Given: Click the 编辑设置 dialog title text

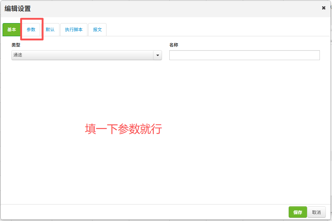Looking at the screenshot, I should tap(18, 9).
